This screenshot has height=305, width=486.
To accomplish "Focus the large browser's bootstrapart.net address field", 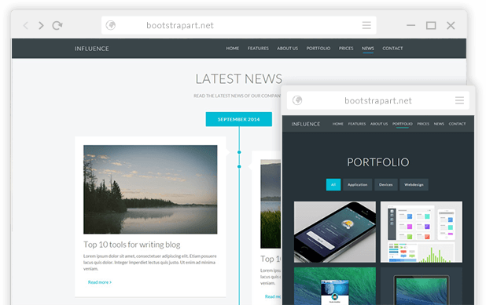I will (x=238, y=25).
